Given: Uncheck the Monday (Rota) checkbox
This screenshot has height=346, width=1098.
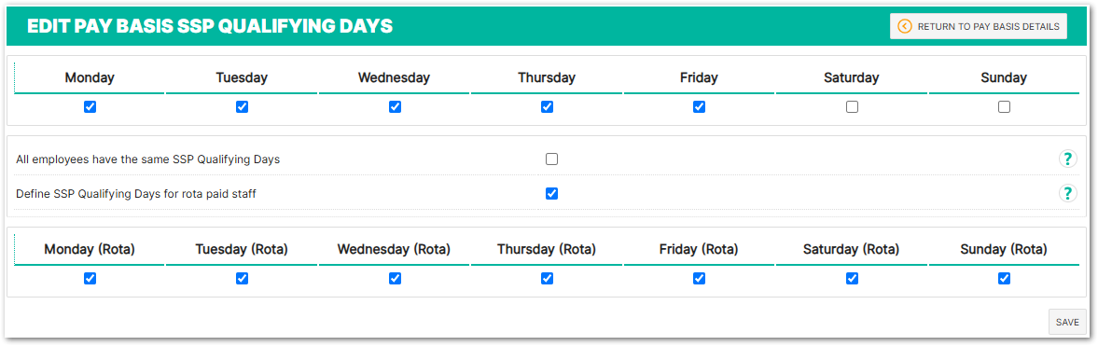Looking at the screenshot, I should click(x=90, y=278).
